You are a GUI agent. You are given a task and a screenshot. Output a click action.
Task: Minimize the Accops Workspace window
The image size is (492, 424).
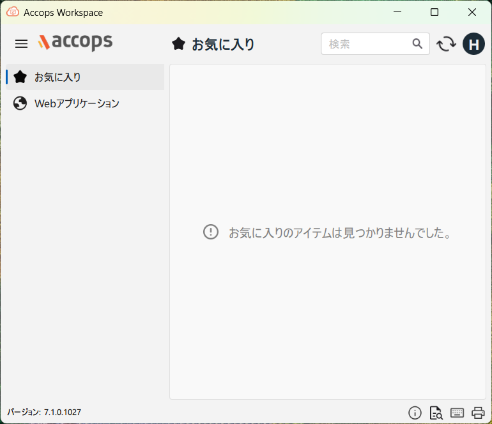coord(397,12)
